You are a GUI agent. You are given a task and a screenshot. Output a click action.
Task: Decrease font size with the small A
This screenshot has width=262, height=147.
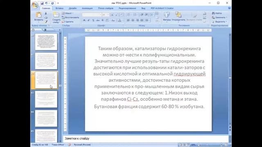tap(117, 15)
